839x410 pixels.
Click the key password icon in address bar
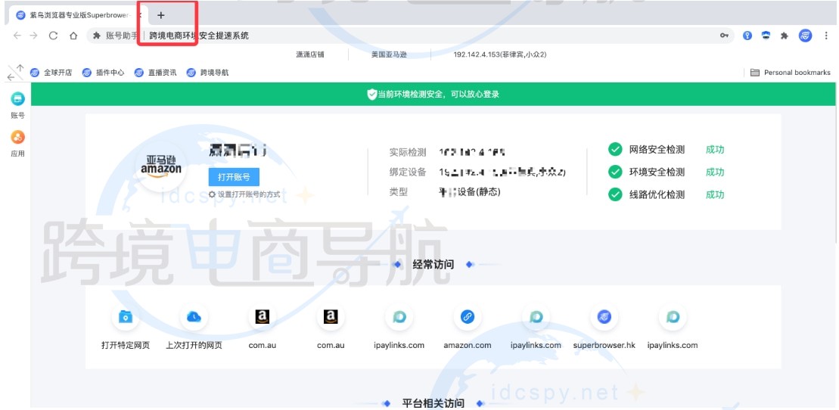(724, 36)
